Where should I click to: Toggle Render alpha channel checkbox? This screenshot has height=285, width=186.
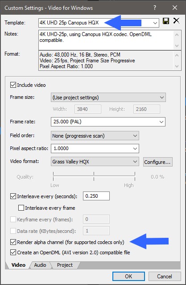click(13, 242)
